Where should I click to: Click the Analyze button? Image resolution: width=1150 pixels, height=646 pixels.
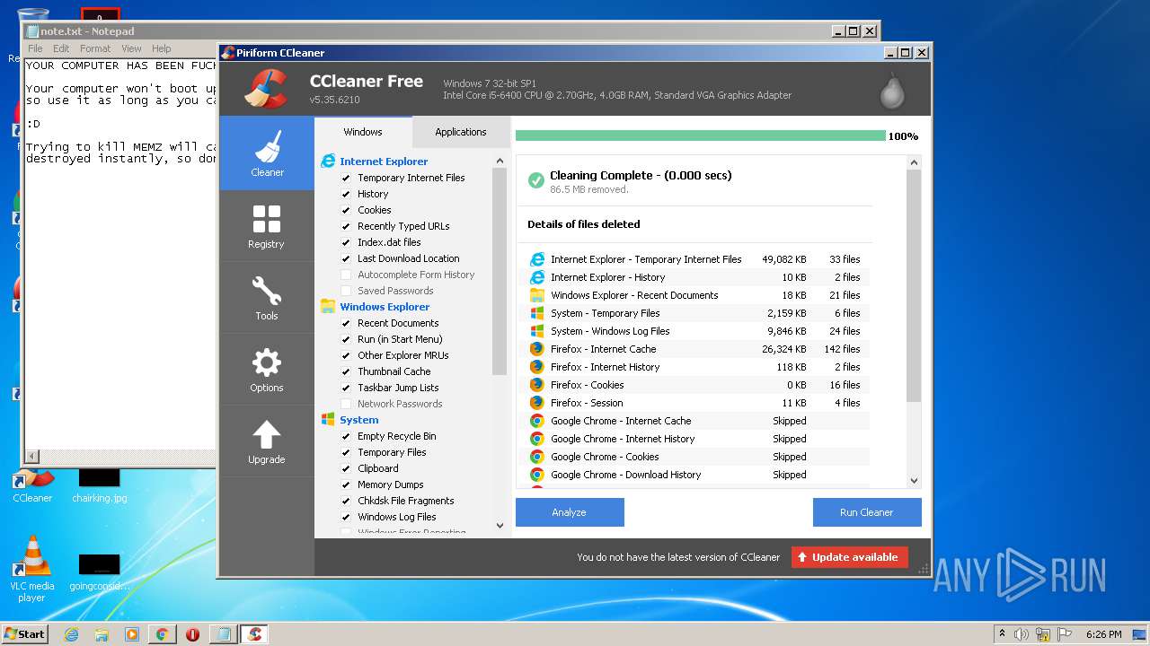pyautogui.click(x=570, y=512)
